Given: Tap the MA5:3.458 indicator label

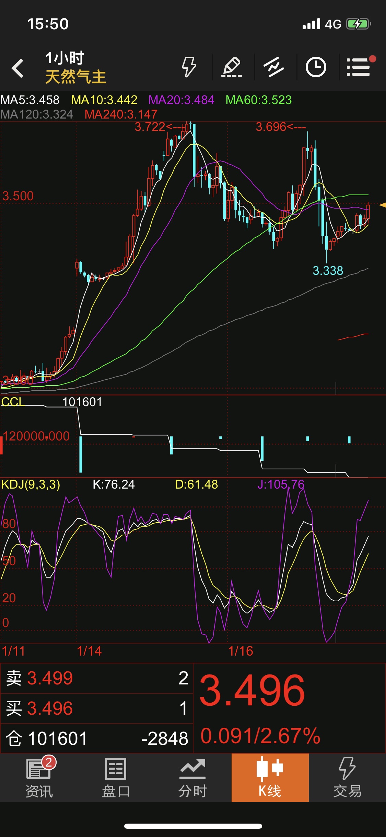Looking at the screenshot, I should tap(30, 100).
